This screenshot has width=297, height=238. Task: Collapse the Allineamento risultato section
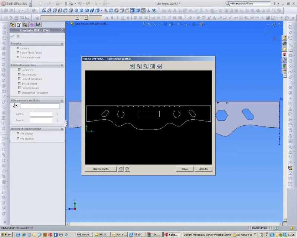(x=62, y=100)
